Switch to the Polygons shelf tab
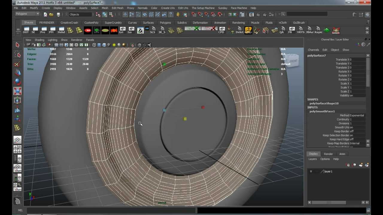This screenshot has height=215, width=383. coord(165,23)
